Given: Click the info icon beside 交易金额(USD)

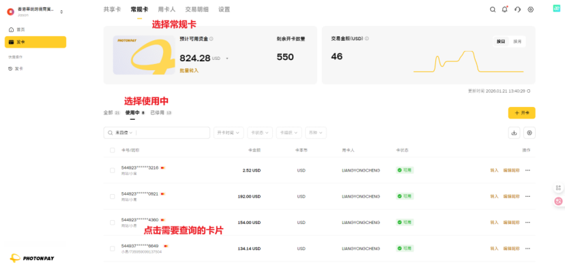Looking at the screenshot, I should pyautogui.click(x=367, y=39).
